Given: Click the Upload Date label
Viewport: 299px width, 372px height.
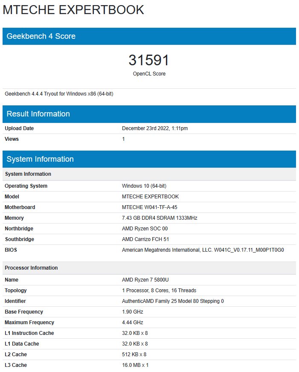Looking at the screenshot, I should click(19, 128).
